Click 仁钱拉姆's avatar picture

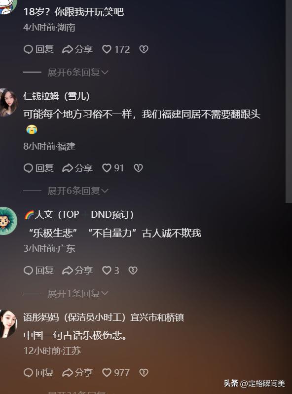point(8,103)
